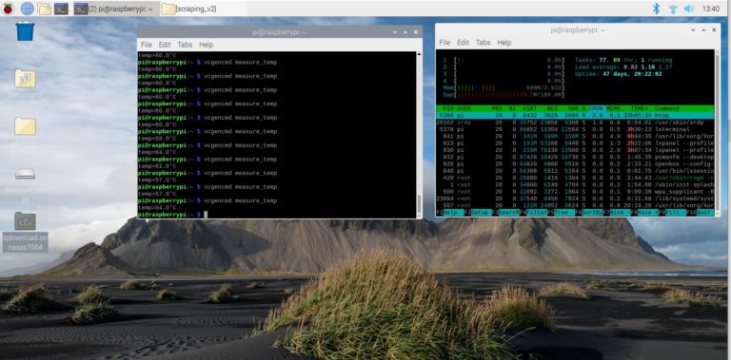Click the F2 Setup button in htop

point(478,213)
